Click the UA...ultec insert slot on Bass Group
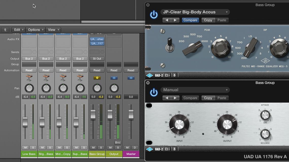 (97, 39)
